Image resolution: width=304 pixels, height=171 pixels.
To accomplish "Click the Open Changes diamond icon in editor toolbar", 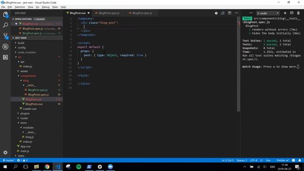I will 216,13.
